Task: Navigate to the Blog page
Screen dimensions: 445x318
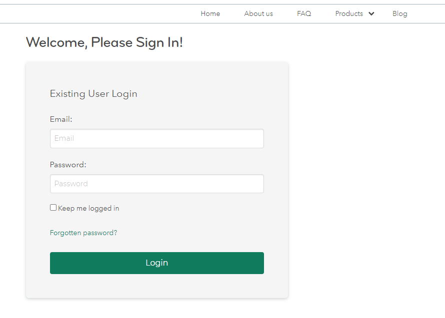Action: (400, 14)
